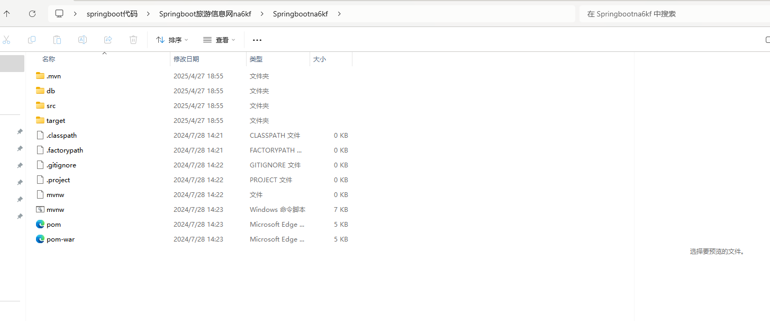Go to springboot代码 breadcrumb folder
This screenshot has height=321, width=770.
pos(112,14)
